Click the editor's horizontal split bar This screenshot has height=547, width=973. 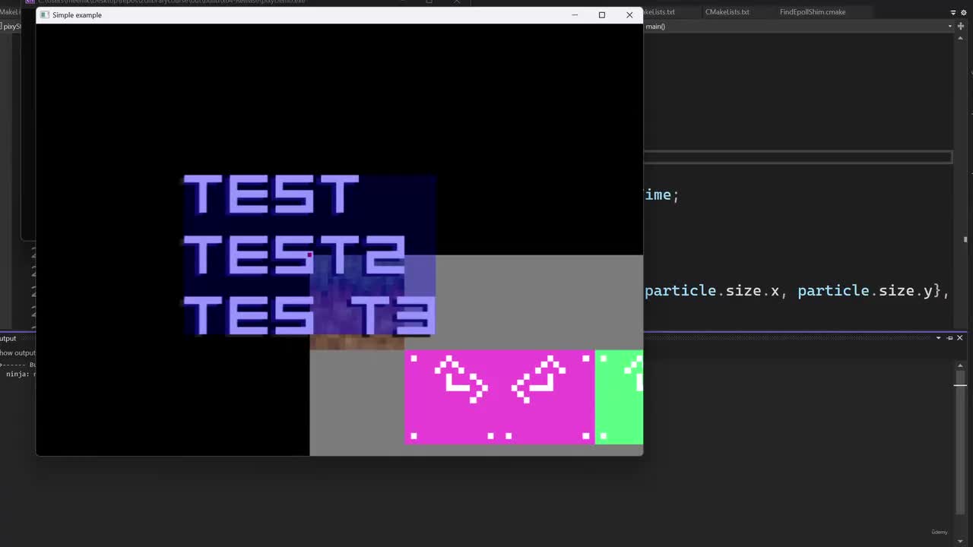click(798, 157)
